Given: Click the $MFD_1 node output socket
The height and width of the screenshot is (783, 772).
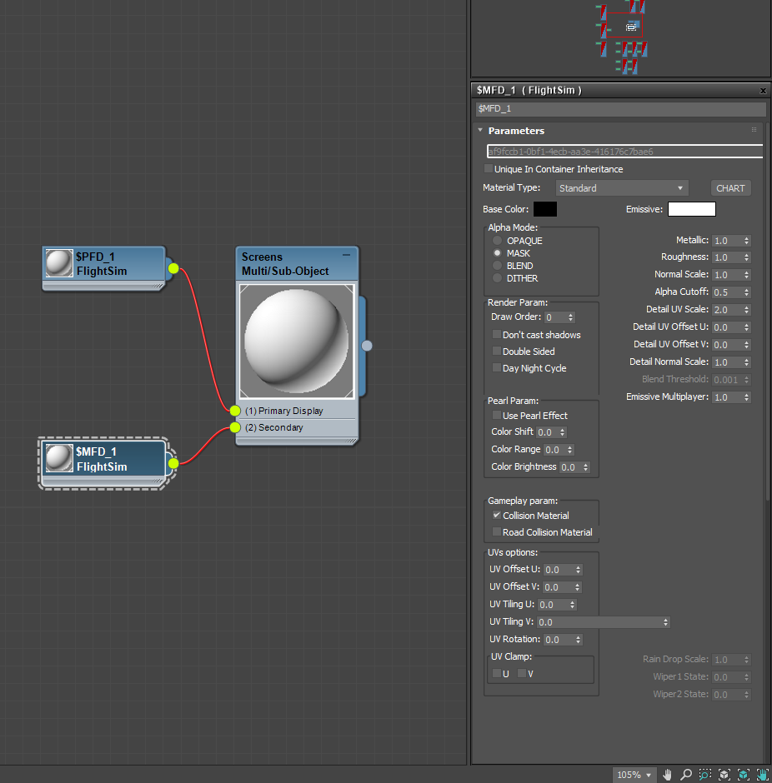Looking at the screenshot, I should point(173,463).
